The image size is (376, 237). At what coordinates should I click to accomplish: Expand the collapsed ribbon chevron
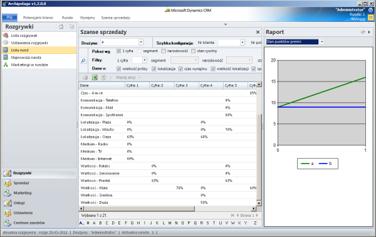point(226,24)
